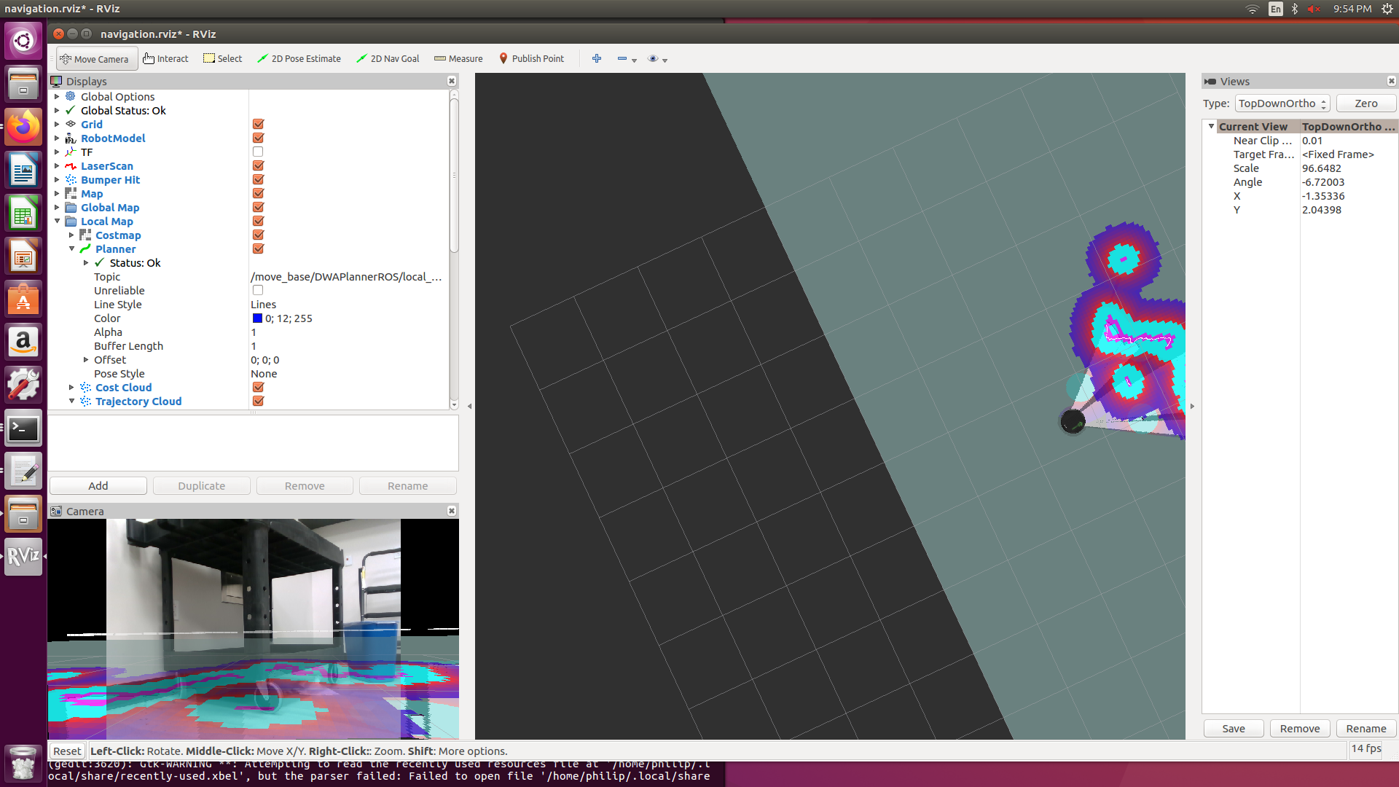Enable the Unreliable checkbox

258,291
